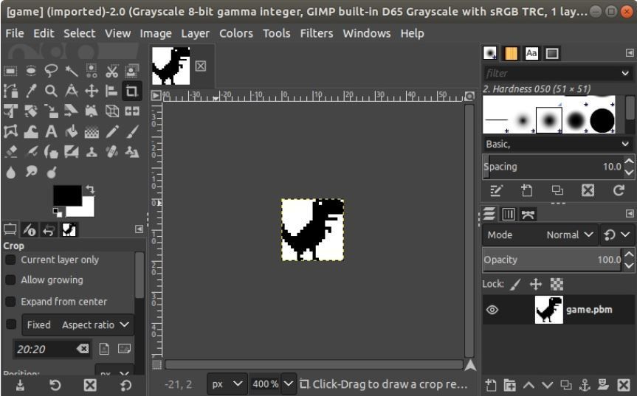Select the Text tool
637x396 pixels.
(51, 131)
